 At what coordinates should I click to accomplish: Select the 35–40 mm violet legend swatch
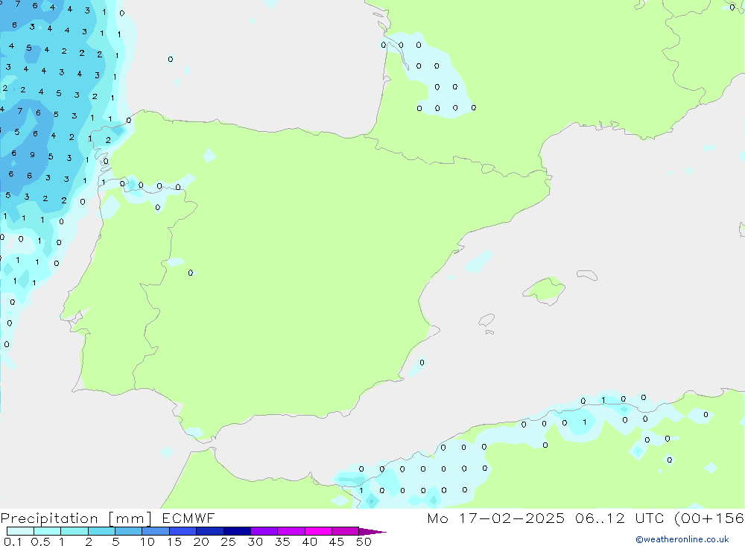(291, 531)
